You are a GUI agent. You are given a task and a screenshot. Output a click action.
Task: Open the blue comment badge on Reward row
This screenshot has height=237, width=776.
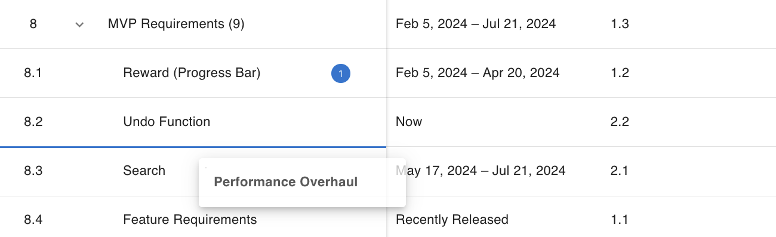(x=341, y=73)
